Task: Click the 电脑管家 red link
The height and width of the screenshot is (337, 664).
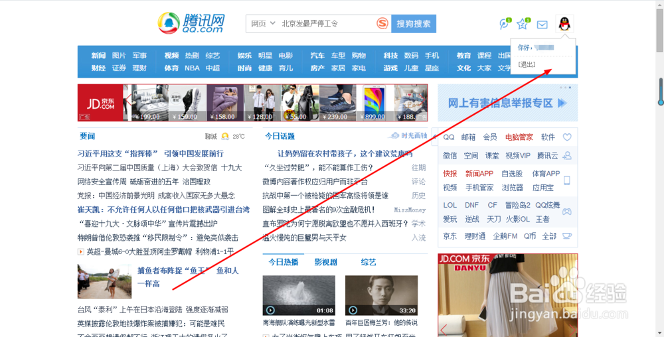Action: (x=519, y=137)
